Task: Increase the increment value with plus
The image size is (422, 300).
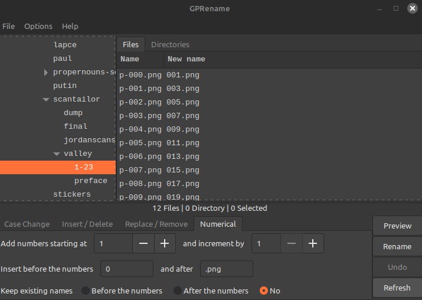Action: click(313, 243)
